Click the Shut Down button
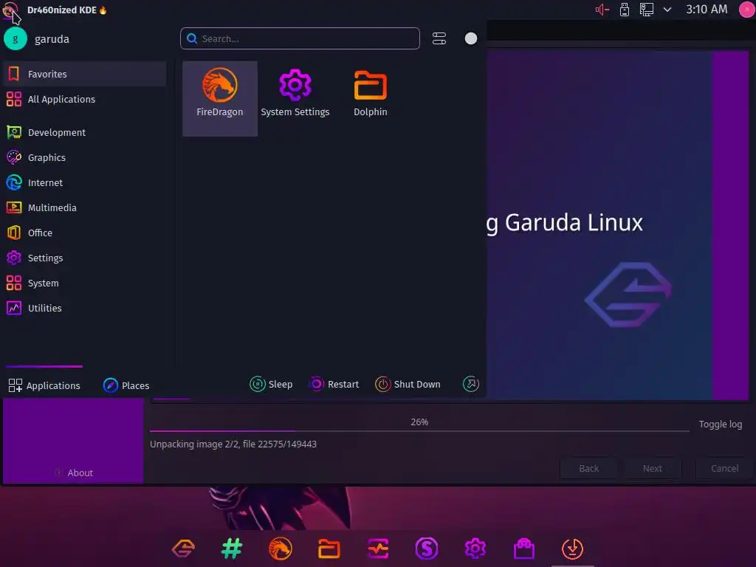This screenshot has width=756, height=567. [x=408, y=384]
